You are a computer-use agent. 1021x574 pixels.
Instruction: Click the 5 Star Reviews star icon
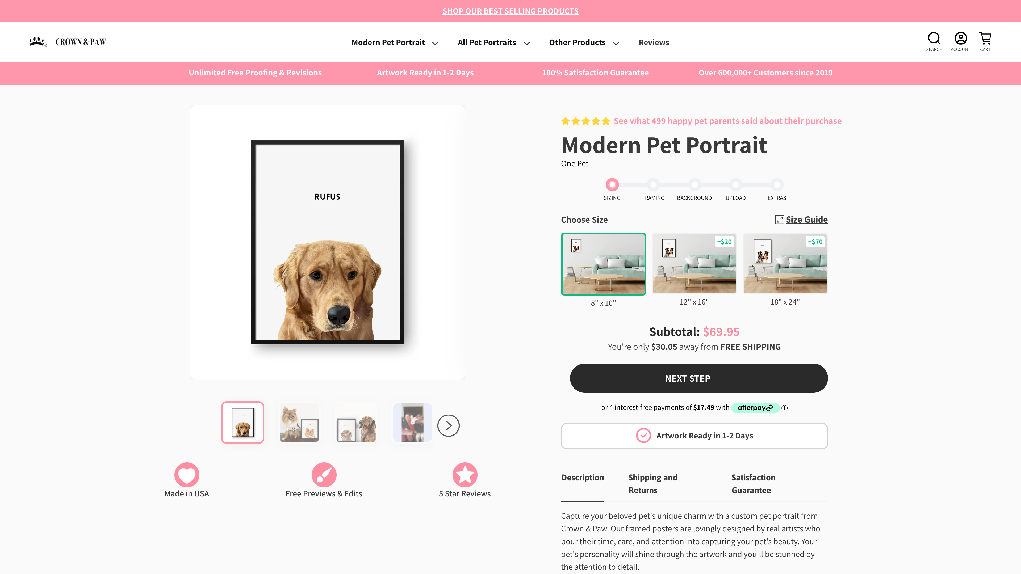[x=465, y=475]
